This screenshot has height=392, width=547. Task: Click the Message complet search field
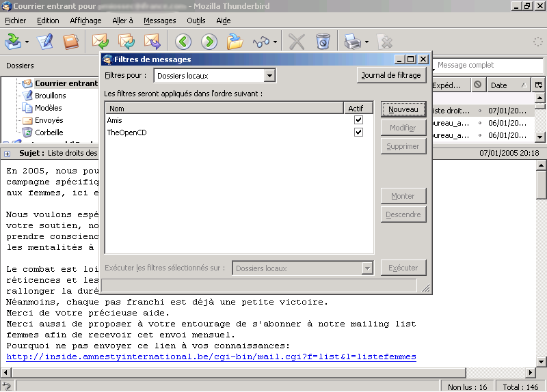click(488, 65)
